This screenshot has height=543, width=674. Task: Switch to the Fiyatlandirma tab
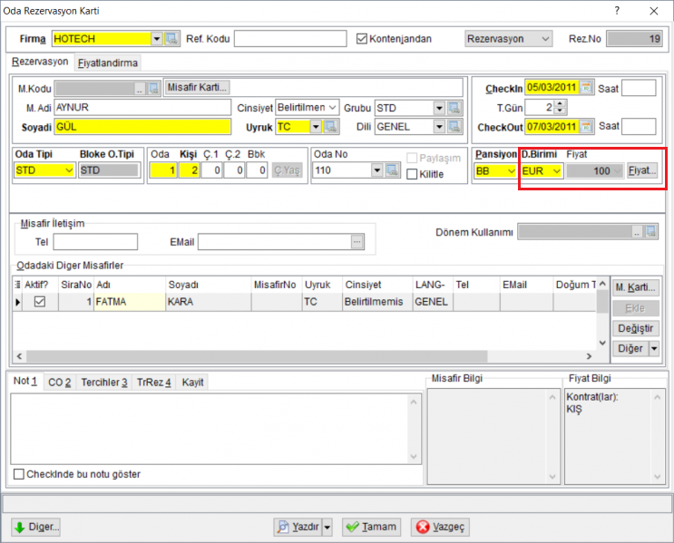point(107,63)
